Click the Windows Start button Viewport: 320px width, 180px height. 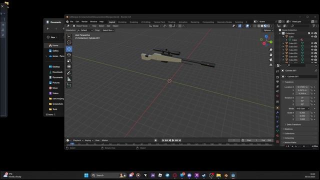[86, 175]
